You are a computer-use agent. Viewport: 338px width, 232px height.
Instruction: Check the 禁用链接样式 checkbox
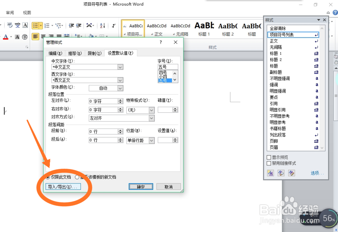(x=269, y=163)
